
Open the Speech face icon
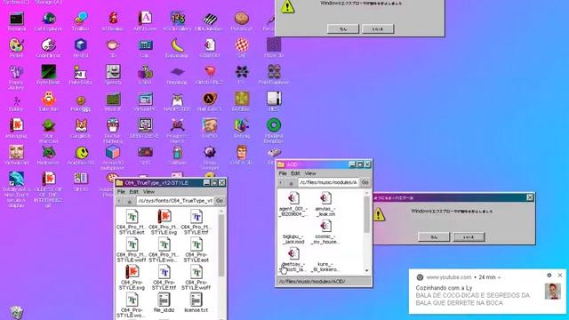pyautogui.click(x=113, y=75)
